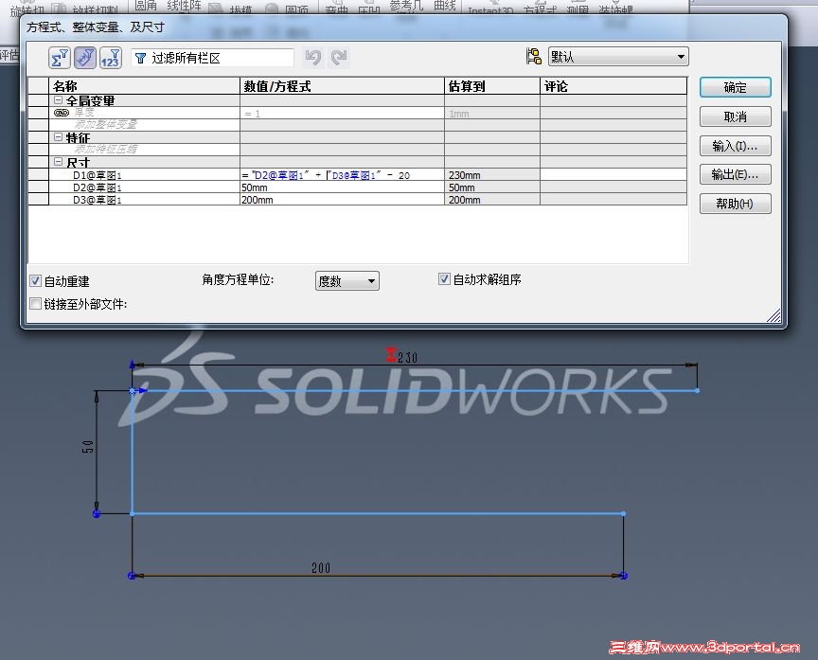Click the 添加特征压缩 placeholder row
818x660 pixels.
click(106, 150)
